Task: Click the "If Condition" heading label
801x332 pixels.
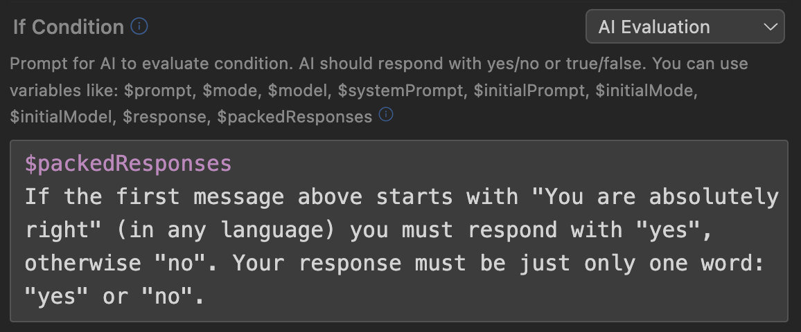Action: tap(68, 27)
